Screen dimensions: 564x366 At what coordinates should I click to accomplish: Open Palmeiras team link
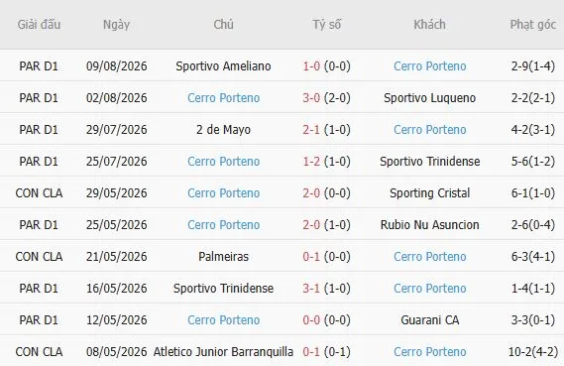pyautogui.click(x=223, y=257)
